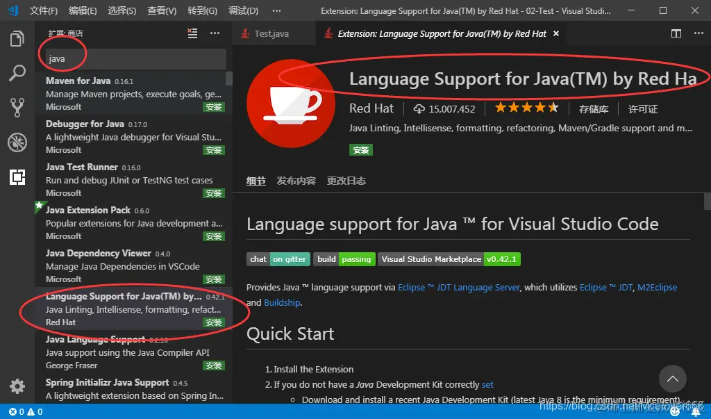
Task: Click the VS Code logo icon
Action: [x=14, y=10]
